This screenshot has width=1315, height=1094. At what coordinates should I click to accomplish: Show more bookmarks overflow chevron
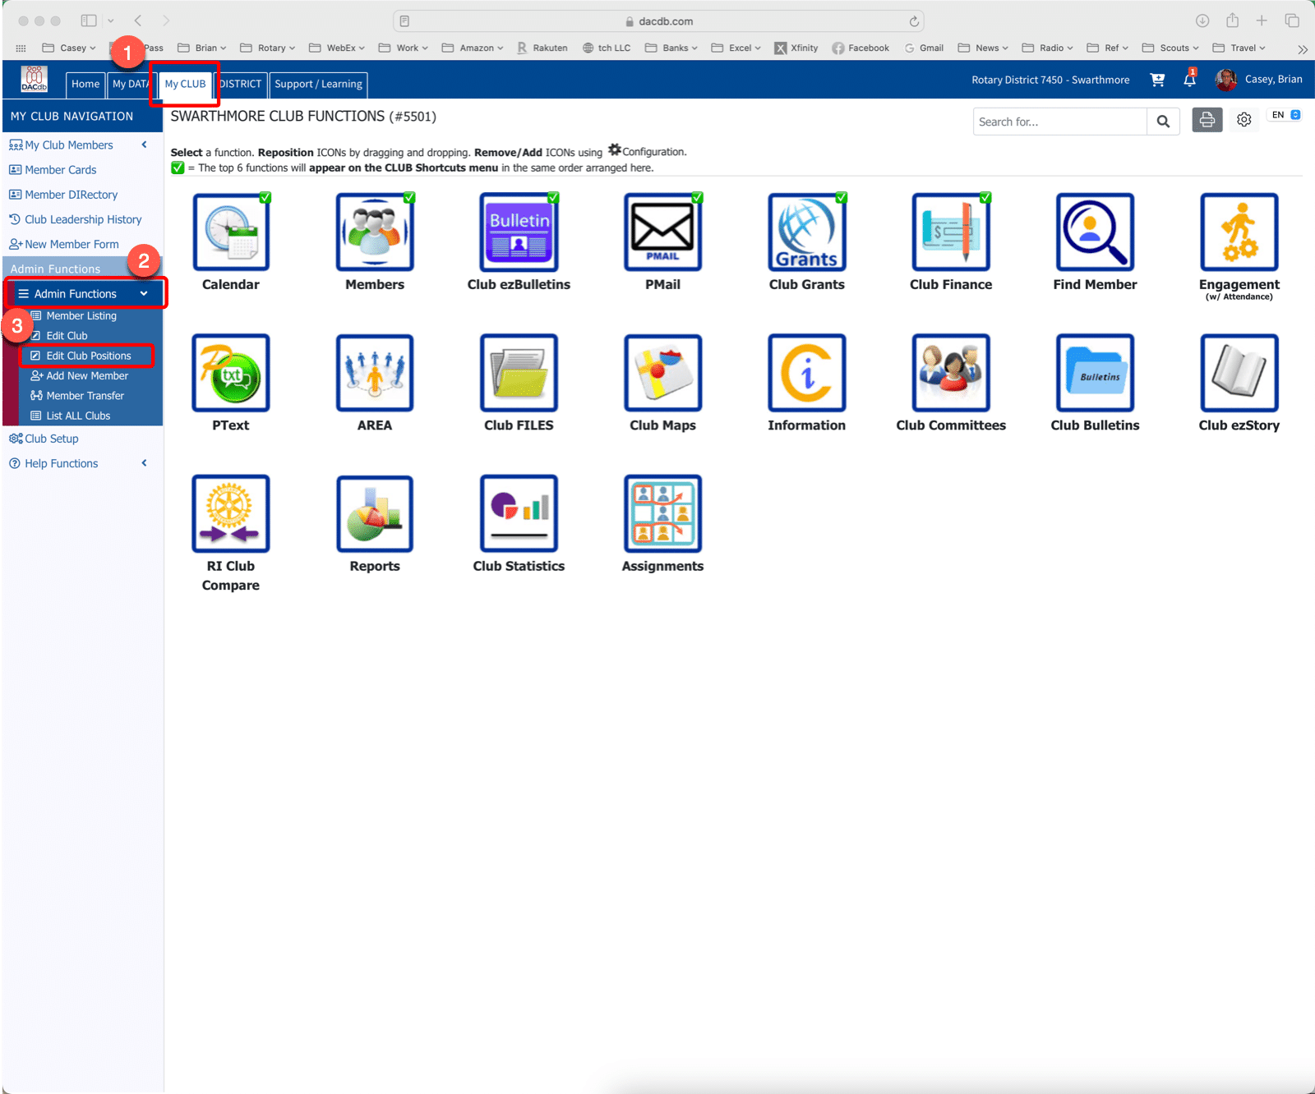point(1303,48)
